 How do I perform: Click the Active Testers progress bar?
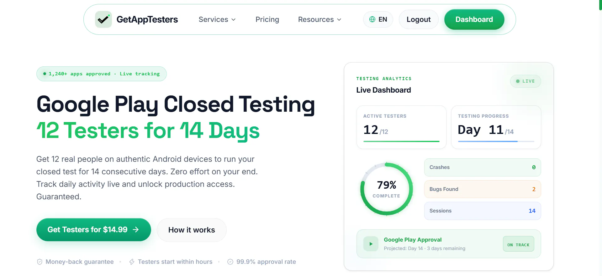coord(401,141)
